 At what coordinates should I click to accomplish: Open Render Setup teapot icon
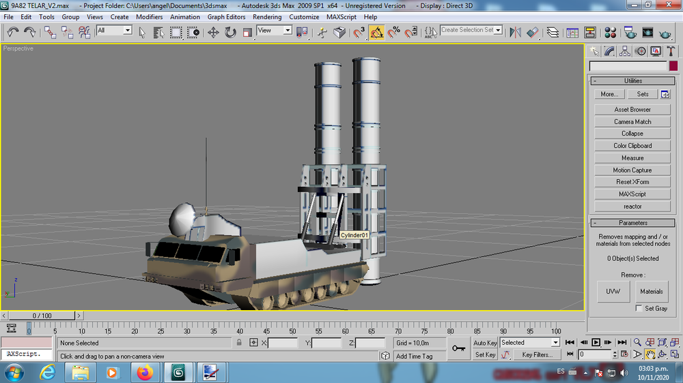click(630, 33)
